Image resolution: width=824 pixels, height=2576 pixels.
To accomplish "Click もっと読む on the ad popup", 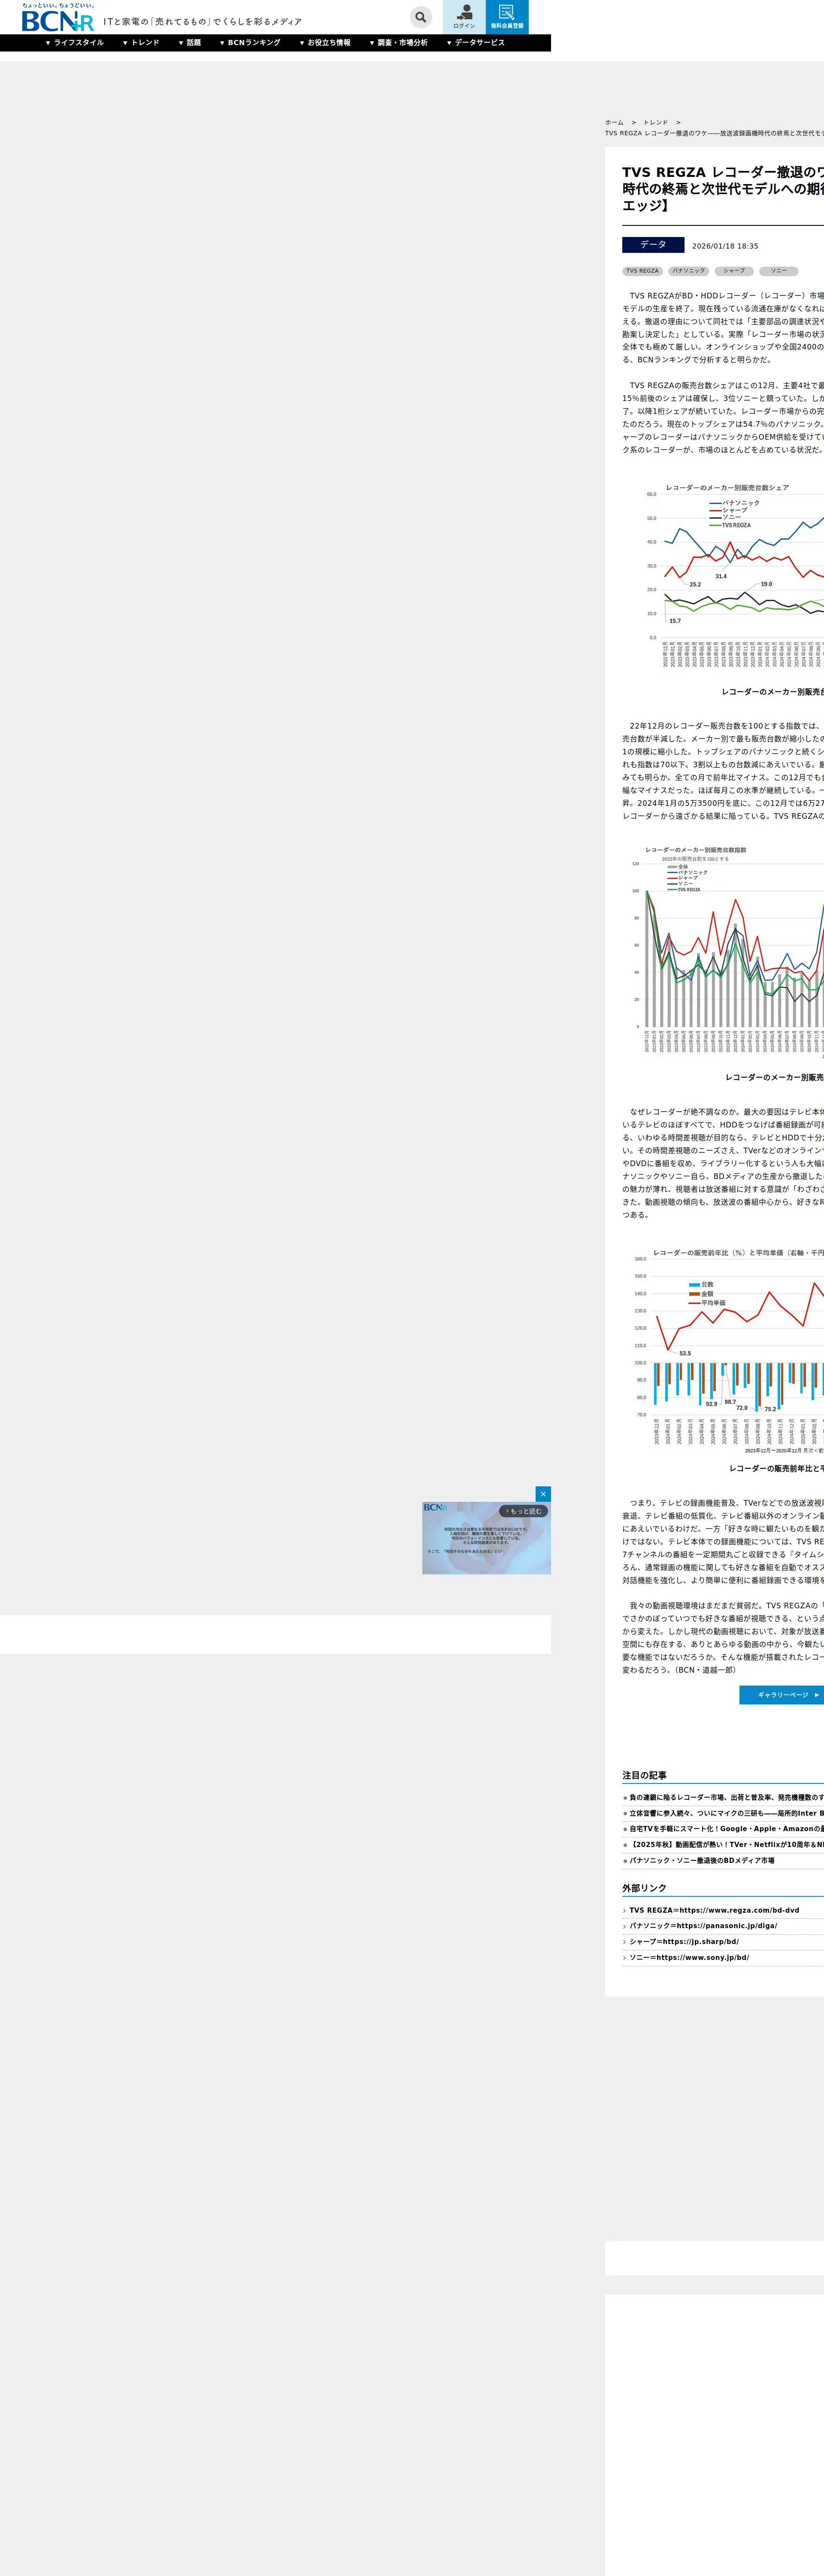I will 524,1511.
